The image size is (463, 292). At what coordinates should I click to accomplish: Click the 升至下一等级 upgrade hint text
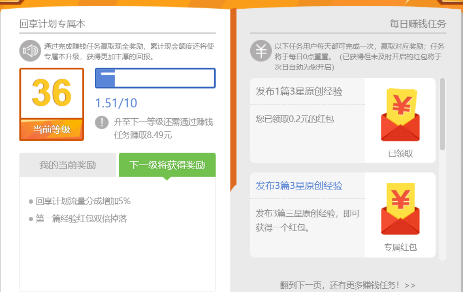coord(163,128)
